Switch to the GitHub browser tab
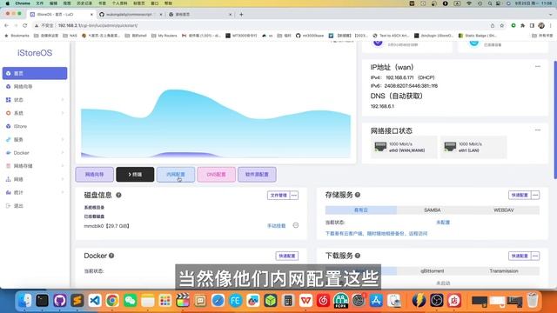557x313 pixels. click(x=131, y=15)
